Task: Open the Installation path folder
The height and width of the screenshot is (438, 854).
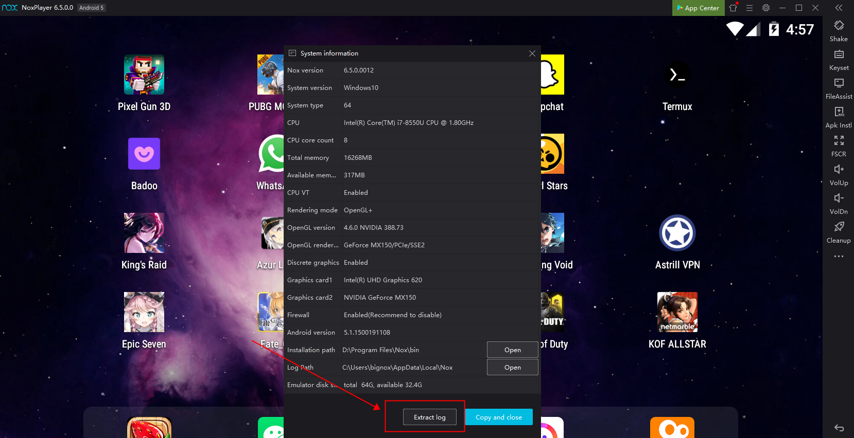Action: tap(512, 350)
